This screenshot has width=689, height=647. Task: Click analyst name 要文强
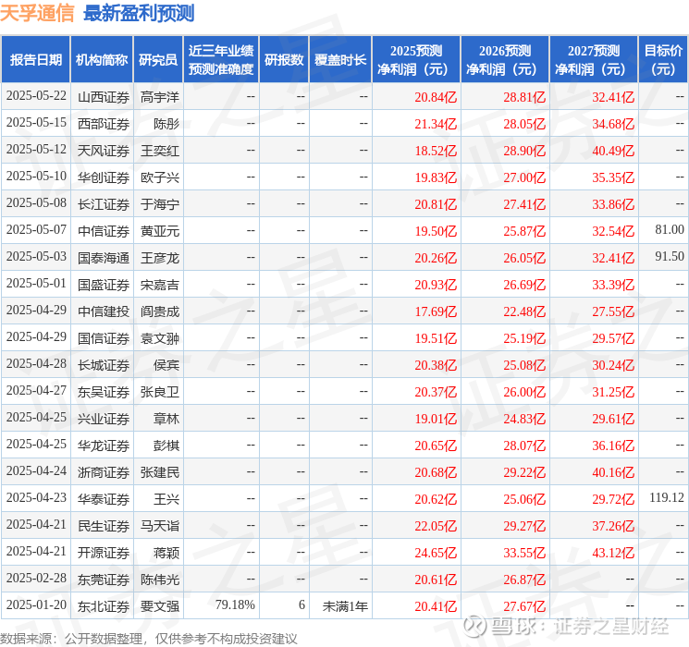click(160, 606)
